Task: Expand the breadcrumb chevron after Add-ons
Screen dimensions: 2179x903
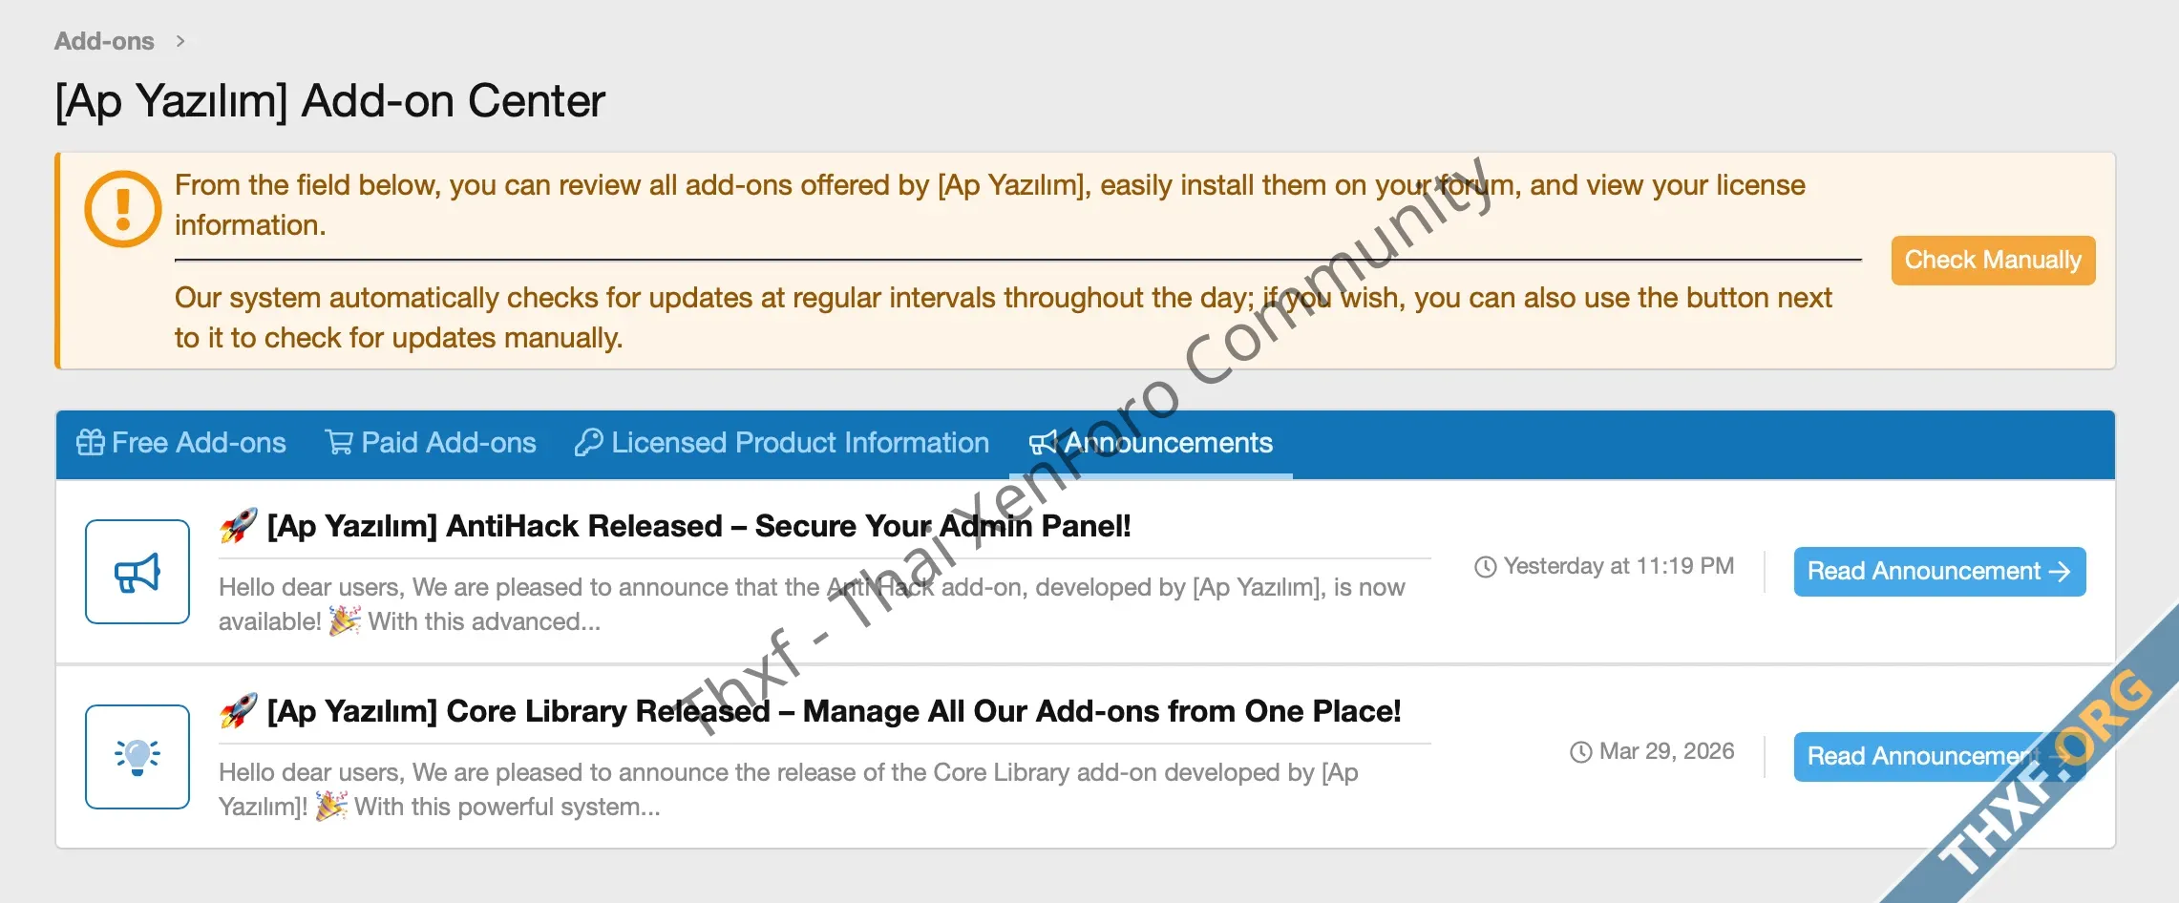Action: point(180,41)
